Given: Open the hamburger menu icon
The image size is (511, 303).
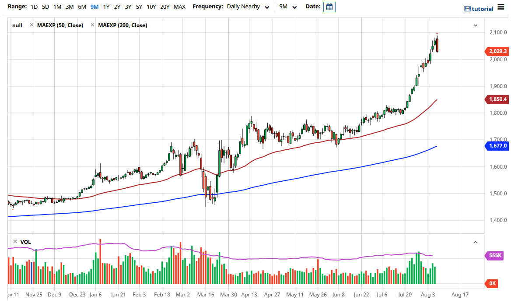Looking at the screenshot, I should 501,7.
